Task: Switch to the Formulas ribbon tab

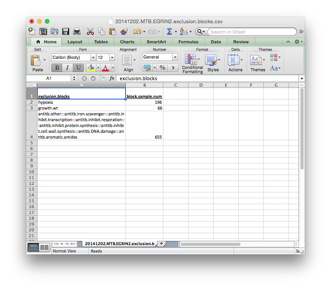Action: [188, 42]
